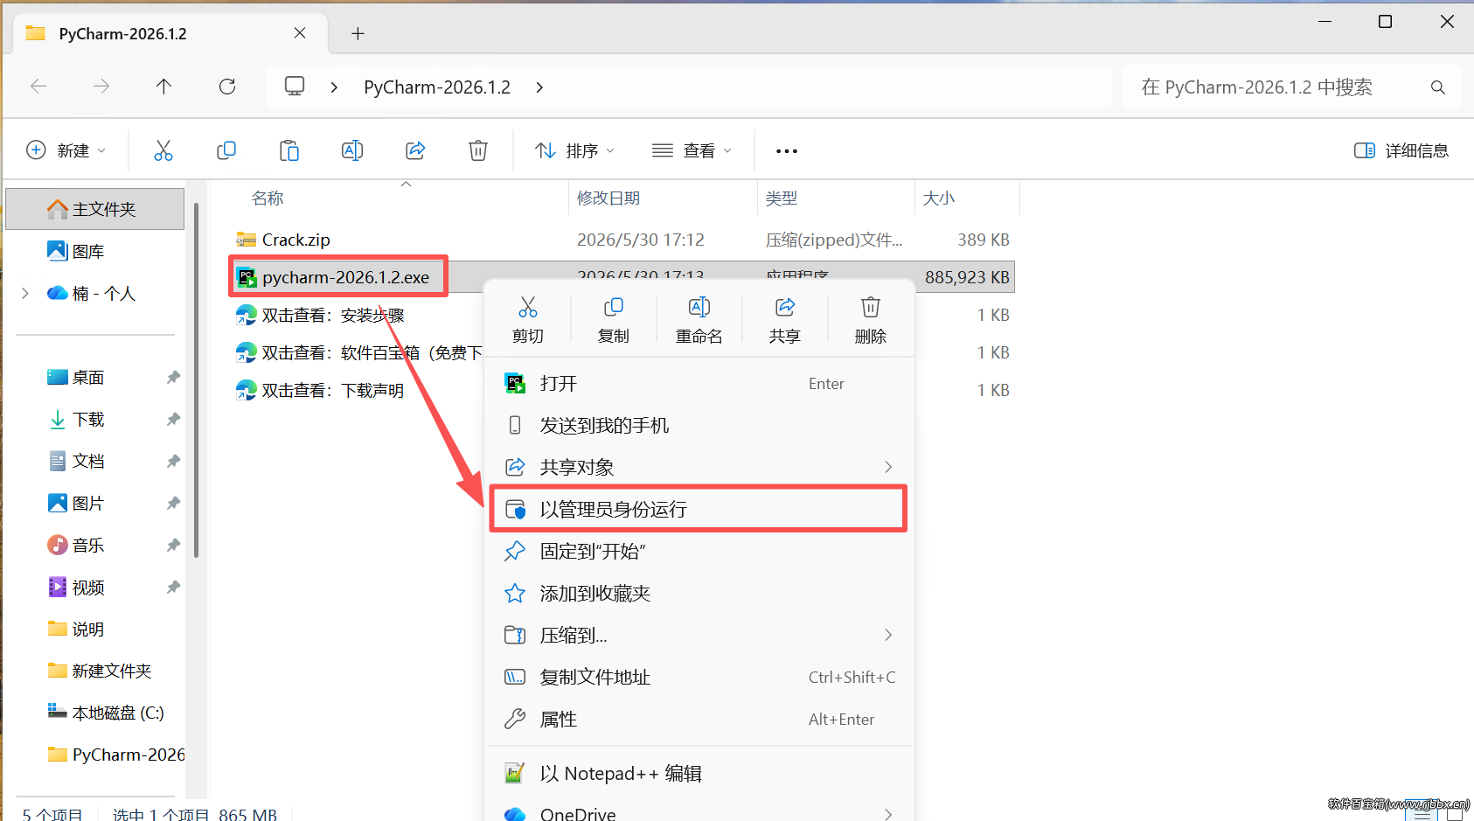Toggle the 详细信息 details pane
The image size is (1474, 821).
pyautogui.click(x=1401, y=150)
